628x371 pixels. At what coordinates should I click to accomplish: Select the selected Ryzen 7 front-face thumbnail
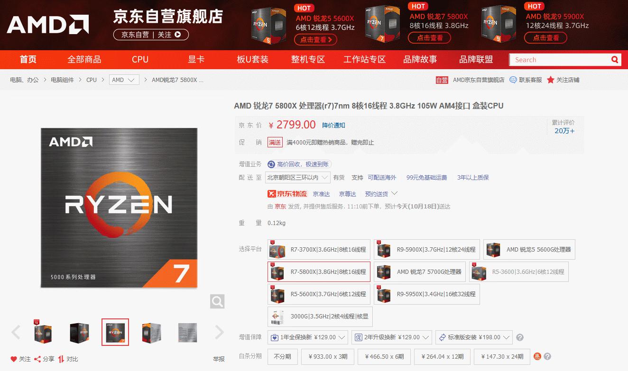click(115, 332)
